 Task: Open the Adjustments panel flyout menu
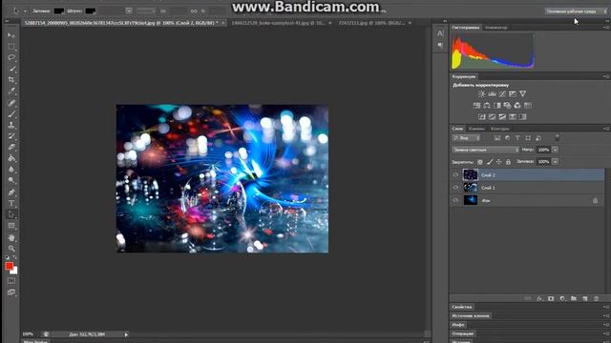coord(606,76)
